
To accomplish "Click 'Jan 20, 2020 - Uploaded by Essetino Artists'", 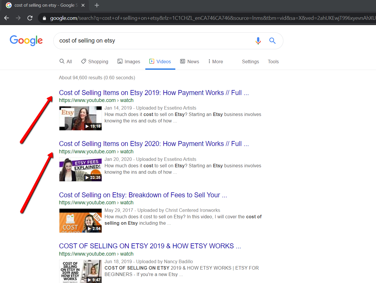I will pyautogui.click(x=150, y=159).
